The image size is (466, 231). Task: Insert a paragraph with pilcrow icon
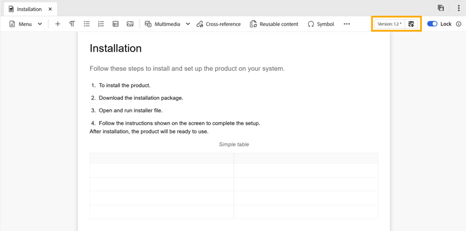[72, 24]
